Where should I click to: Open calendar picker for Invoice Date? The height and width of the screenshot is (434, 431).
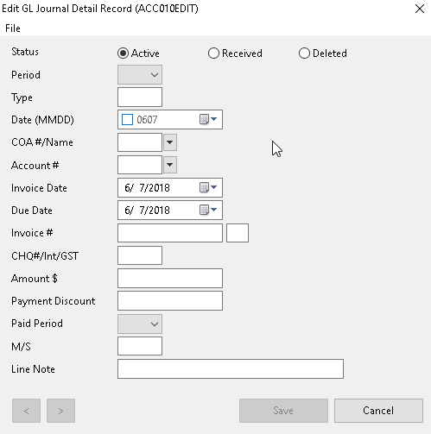pyautogui.click(x=208, y=187)
